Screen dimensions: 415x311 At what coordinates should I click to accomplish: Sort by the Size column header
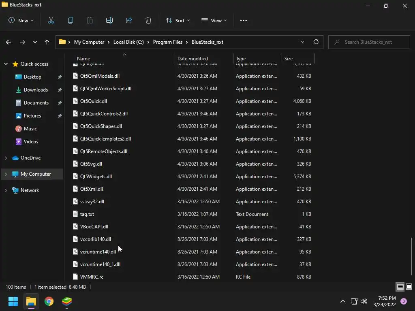point(289,58)
